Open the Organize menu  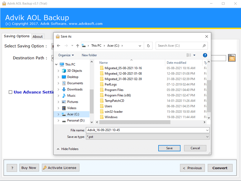coord(66,55)
